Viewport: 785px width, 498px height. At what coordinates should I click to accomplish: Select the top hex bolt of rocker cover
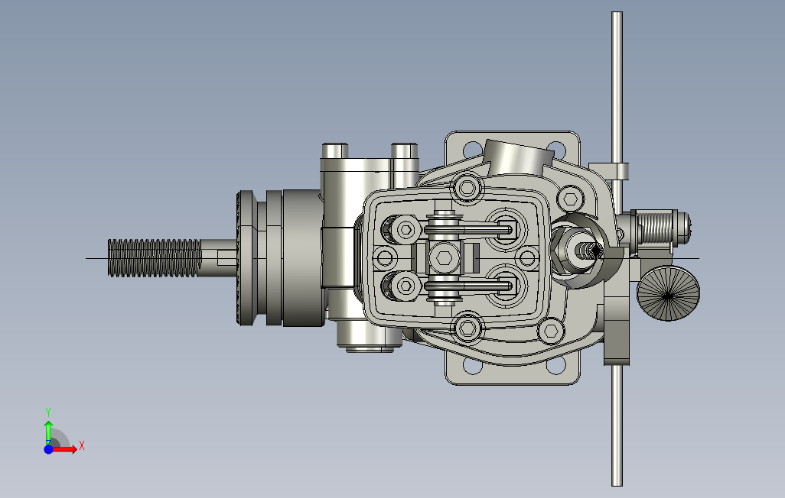coord(467,188)
